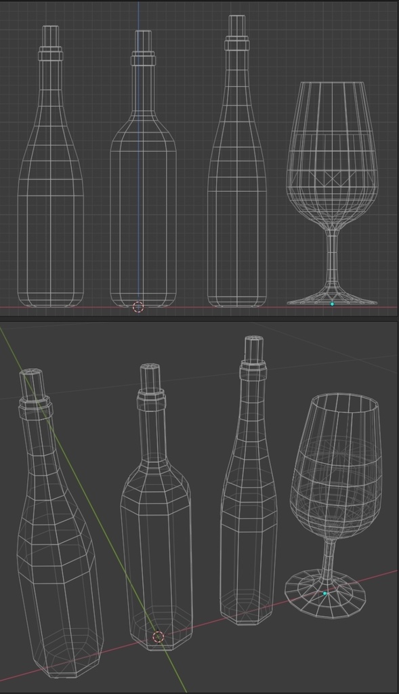Click the 3D cursor in the top viewport
The height and width of the screenshot is (694, 399).
point(138,307)
